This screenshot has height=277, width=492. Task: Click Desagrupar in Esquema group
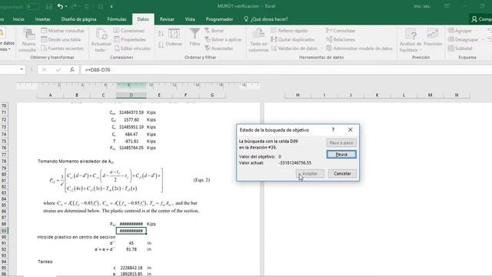[464, 39]
